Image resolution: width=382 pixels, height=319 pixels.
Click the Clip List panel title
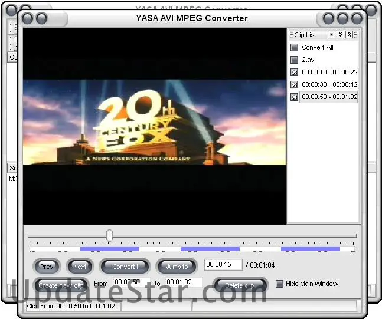(x=305, y=35)
